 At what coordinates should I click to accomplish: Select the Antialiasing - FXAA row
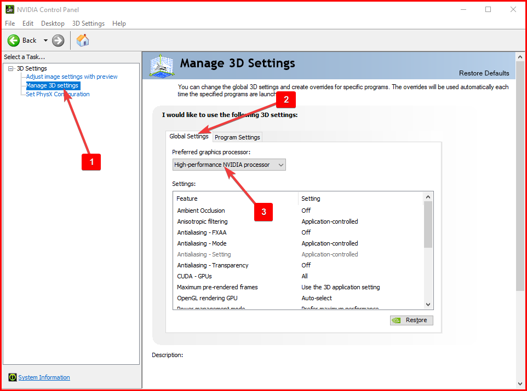point(298,232)
